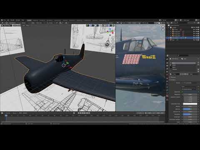The height and width of the screenshot is (150, 200).
Task: Click the blue Roughness slider
Action: pos(190,114)
